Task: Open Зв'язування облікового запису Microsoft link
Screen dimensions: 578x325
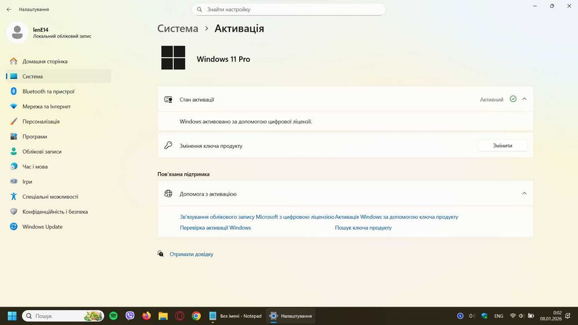Action: click(257, 217)
